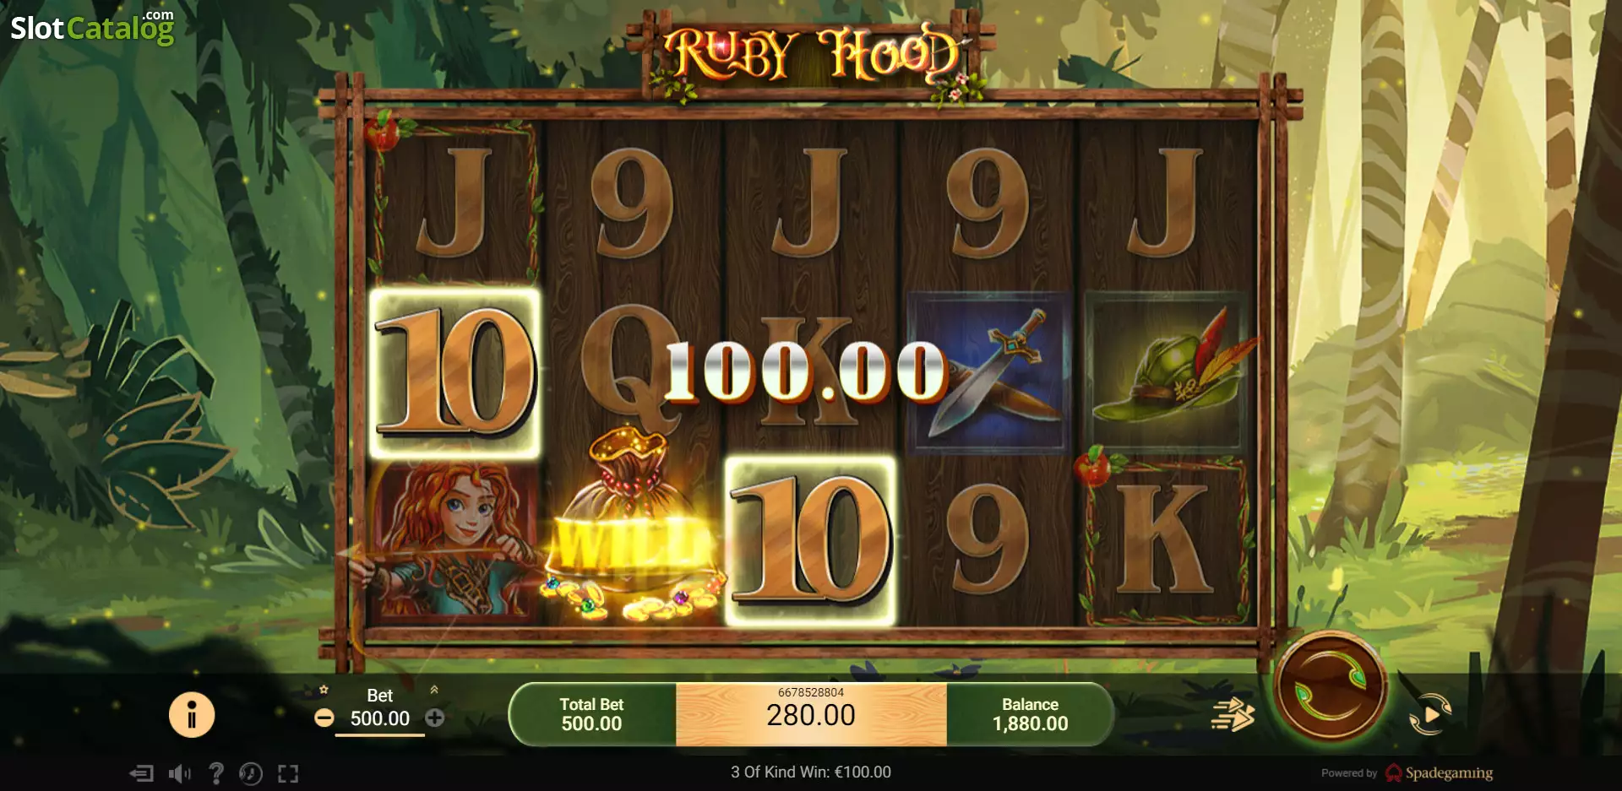
Task: Increase bet with plus button
Action: tap(435, 718)
